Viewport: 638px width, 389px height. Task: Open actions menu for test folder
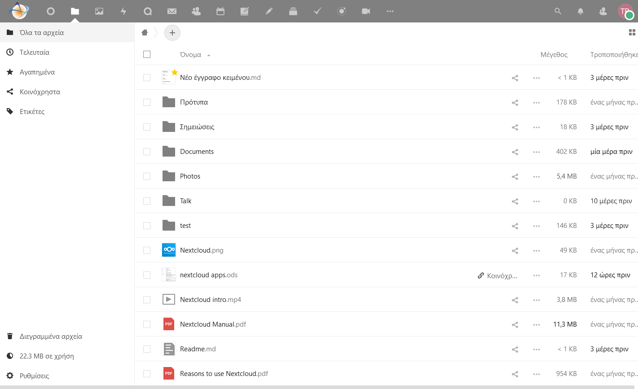537,226
